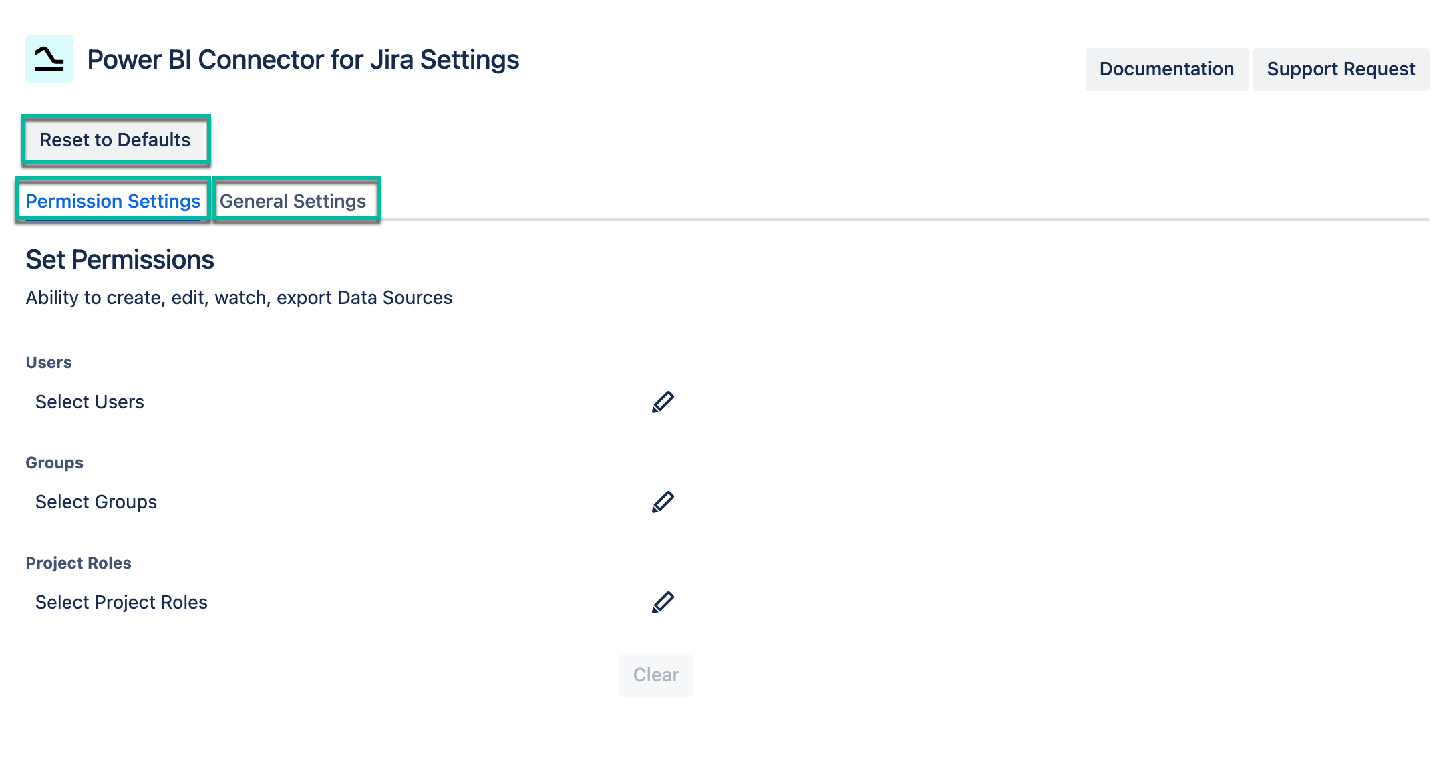The width and height of the screenshot is (1455, 759).
Task: Click the Users section label
Action: pyautogui.click(x=47, y=362)
